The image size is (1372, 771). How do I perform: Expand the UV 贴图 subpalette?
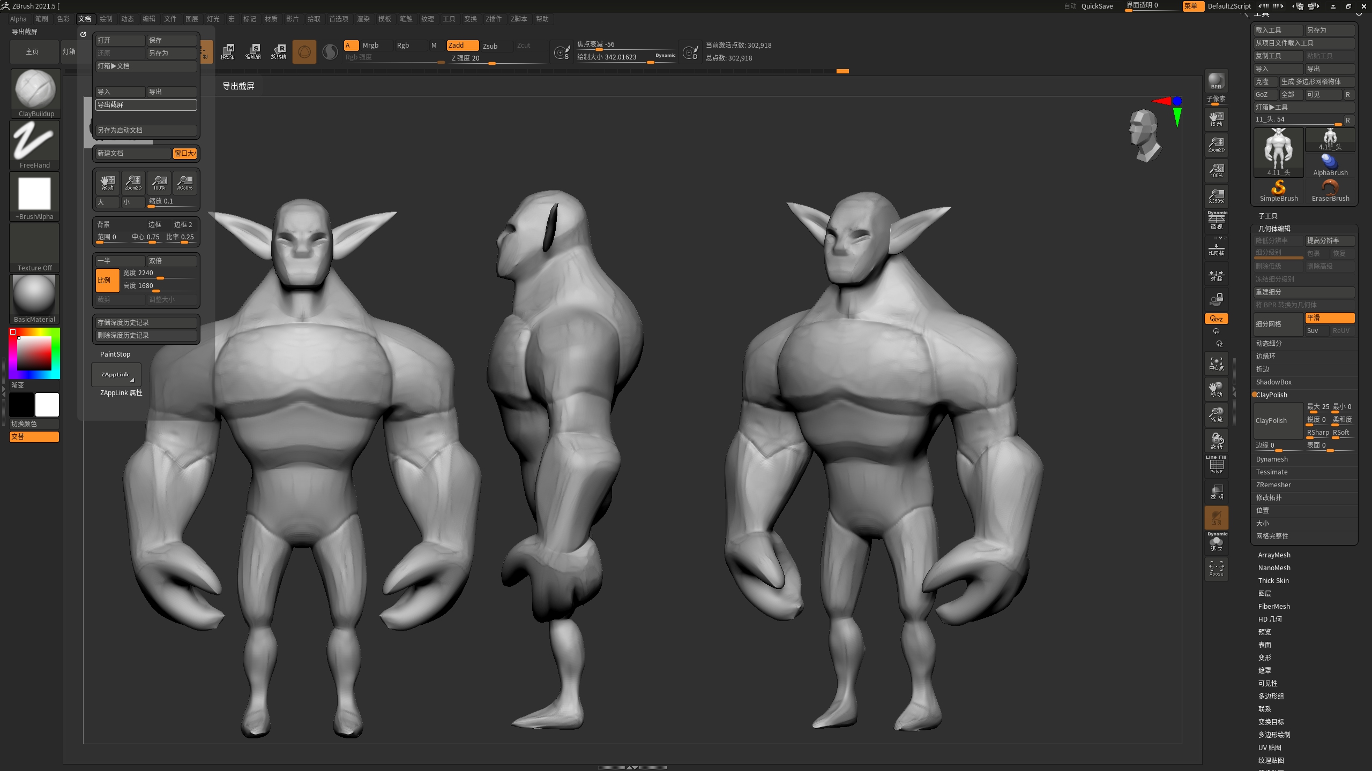[x=1270, y=748]
